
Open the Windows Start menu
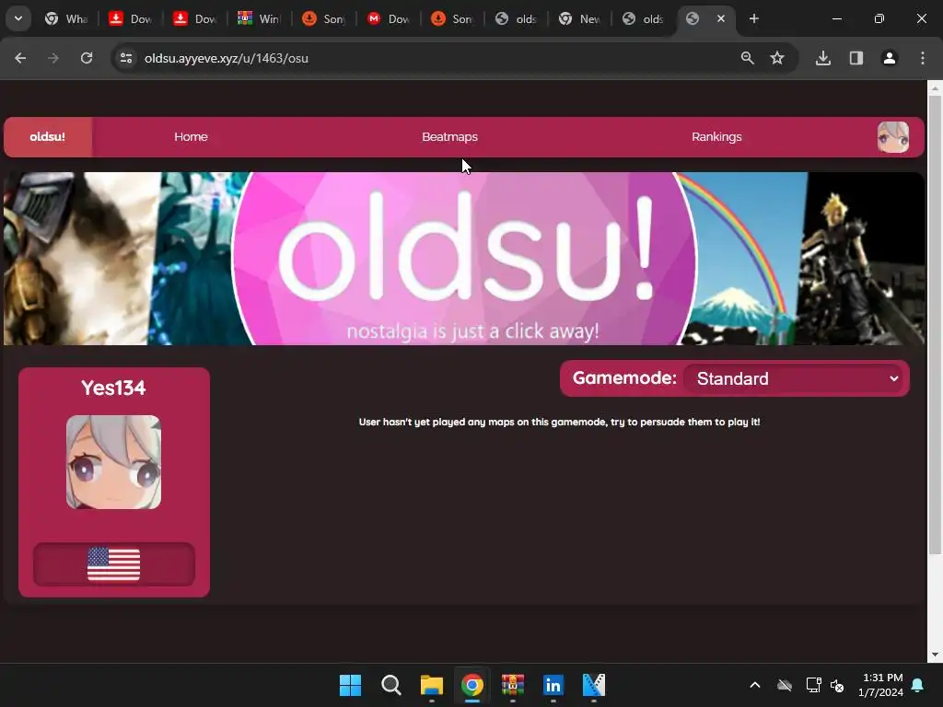coord(350,685)
